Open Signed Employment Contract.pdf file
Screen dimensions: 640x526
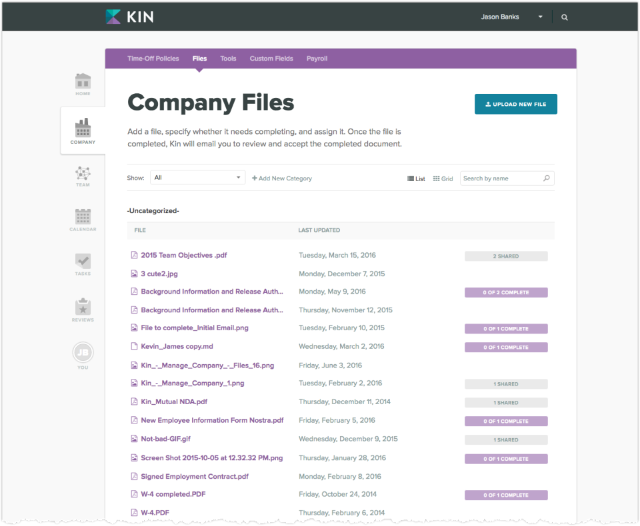click(195, 476)
